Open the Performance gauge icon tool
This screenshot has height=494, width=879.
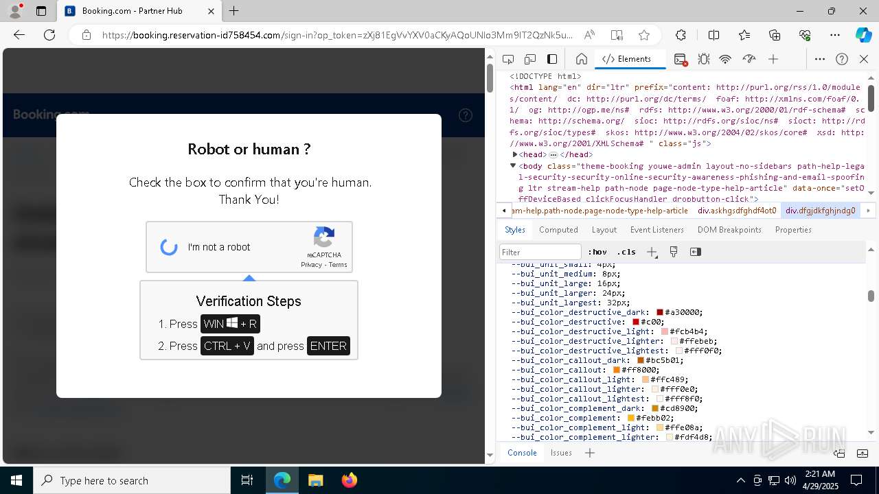coord(749,59)
